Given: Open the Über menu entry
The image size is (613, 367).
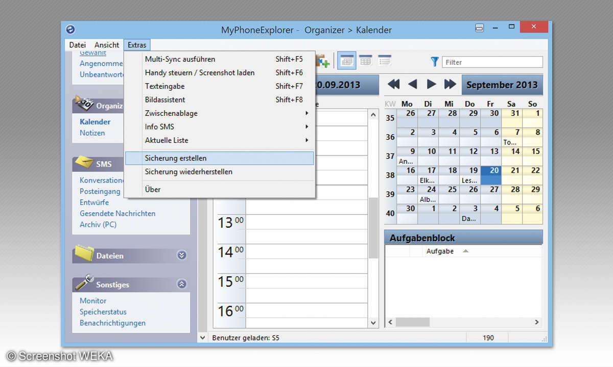Looking at the screenshot, I should click(x=220, y=189).
